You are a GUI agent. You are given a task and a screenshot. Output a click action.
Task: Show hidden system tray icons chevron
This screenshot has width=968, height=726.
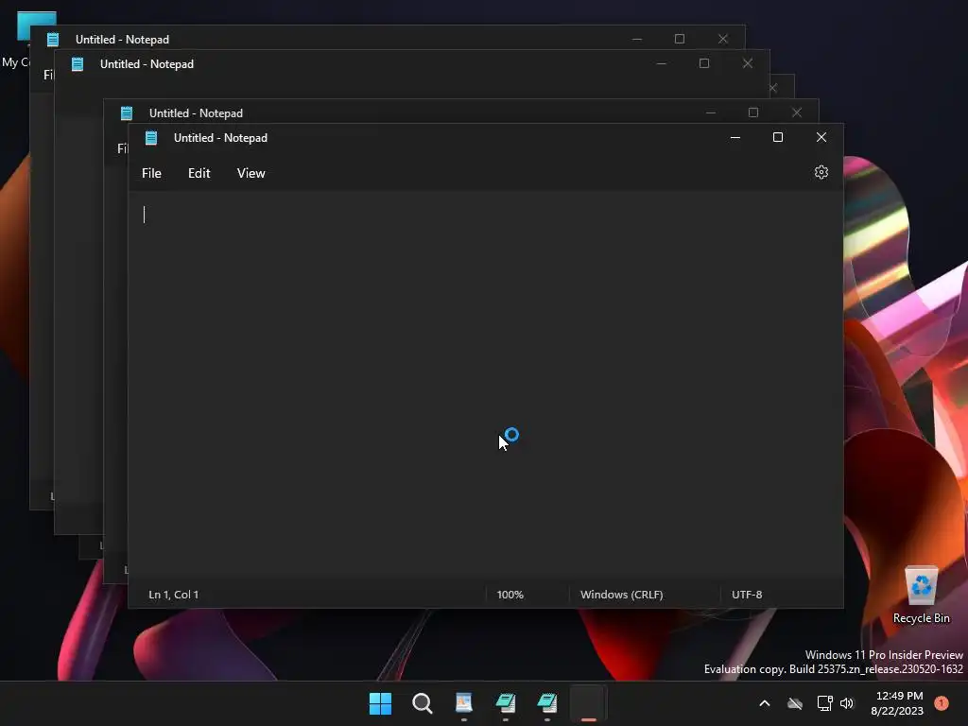tap(764, 703)
